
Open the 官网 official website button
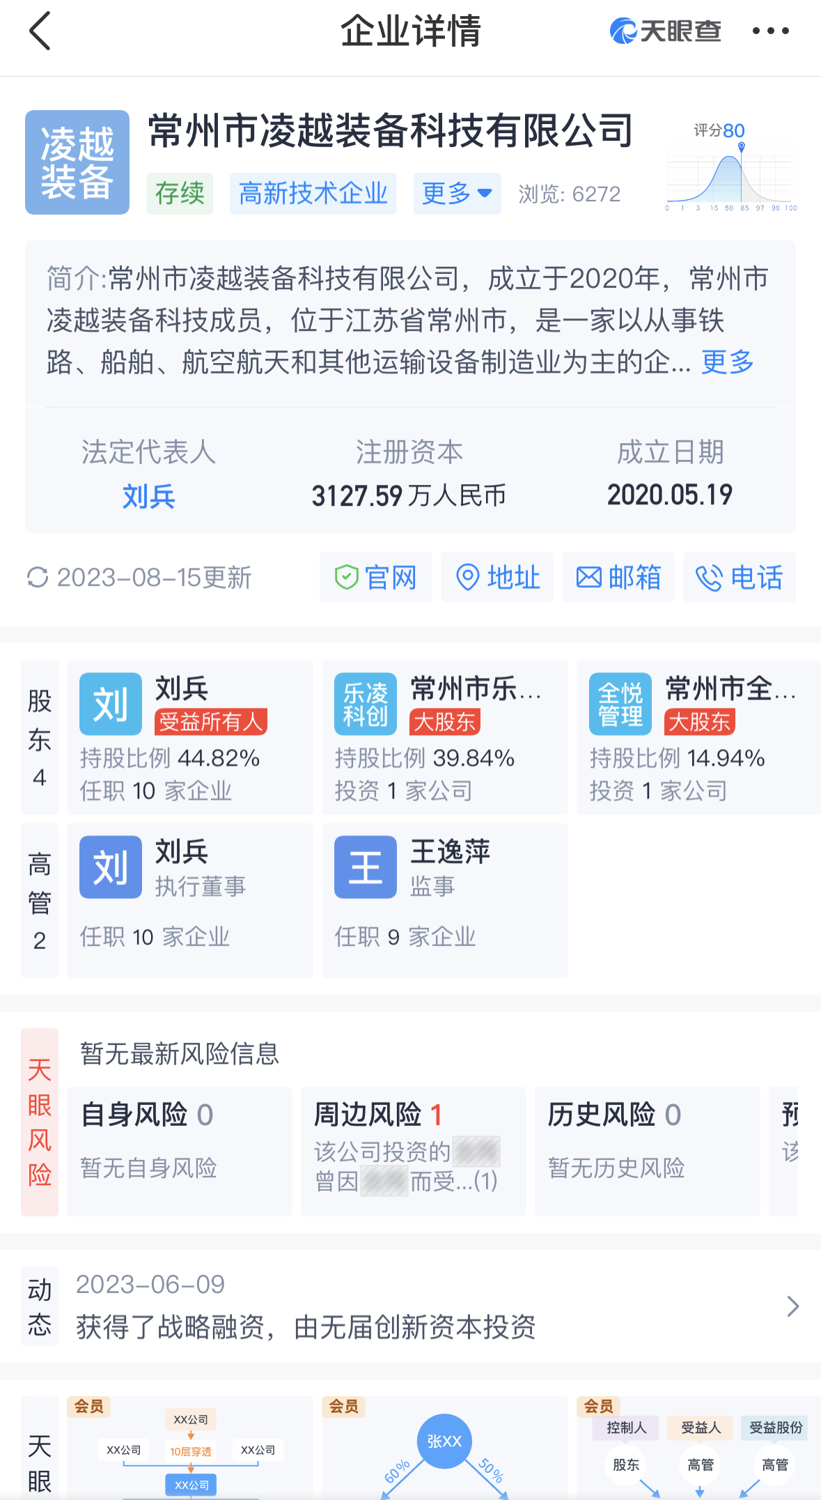pos(376,578)
